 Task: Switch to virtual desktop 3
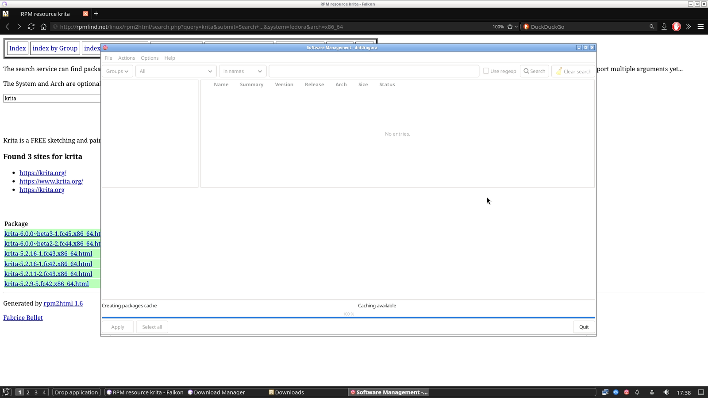36,392
